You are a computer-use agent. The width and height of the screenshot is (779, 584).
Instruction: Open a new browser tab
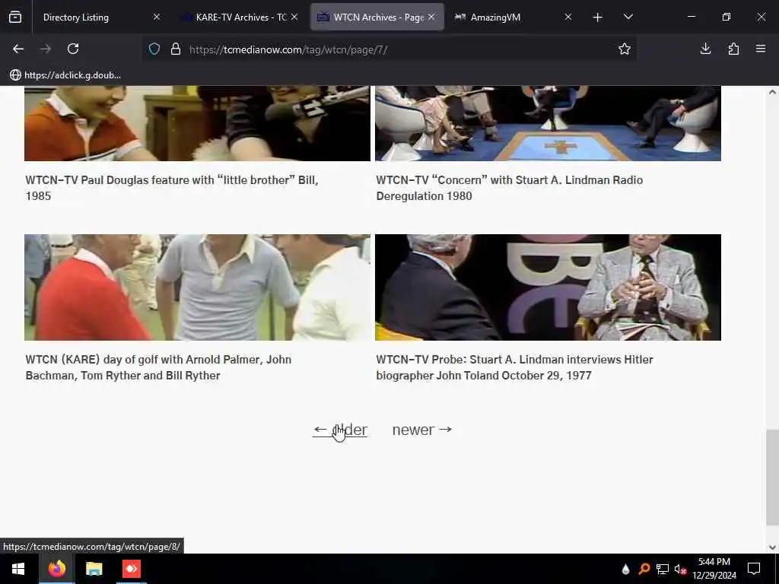(598, 17)
